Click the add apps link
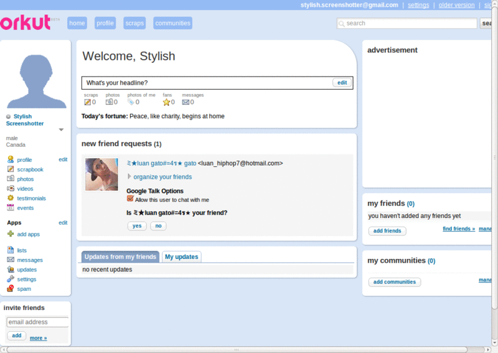Image resolution: width=498 pixels, height=353 pixels. pyautogui.click(x=28, y=234)
